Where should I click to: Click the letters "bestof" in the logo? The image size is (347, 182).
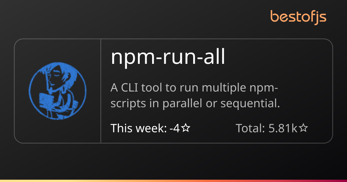coord(292,16)
